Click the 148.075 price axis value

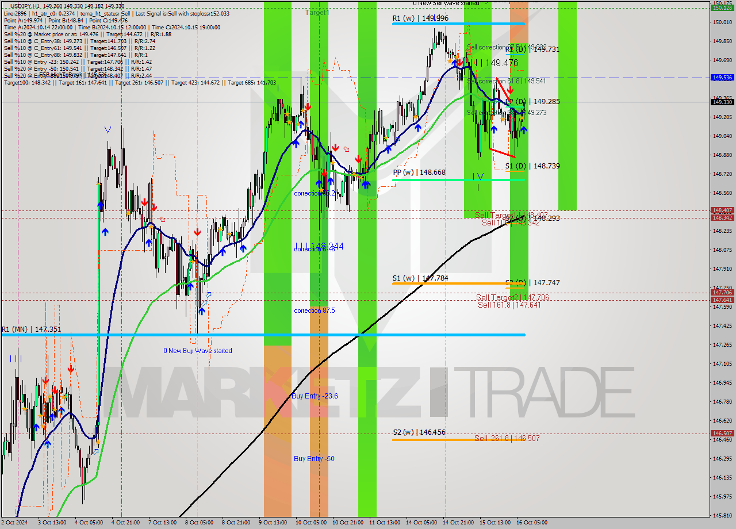point(722,250)
